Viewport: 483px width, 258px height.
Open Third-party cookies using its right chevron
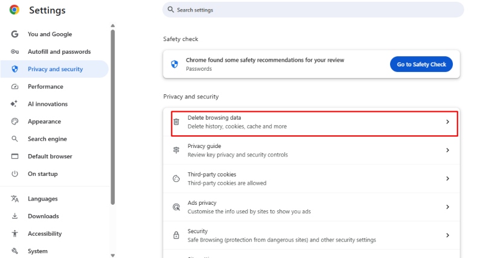pos(447,178)
